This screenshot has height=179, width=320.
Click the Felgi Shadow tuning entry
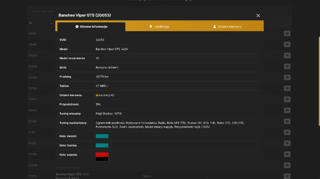pos(108,114)
